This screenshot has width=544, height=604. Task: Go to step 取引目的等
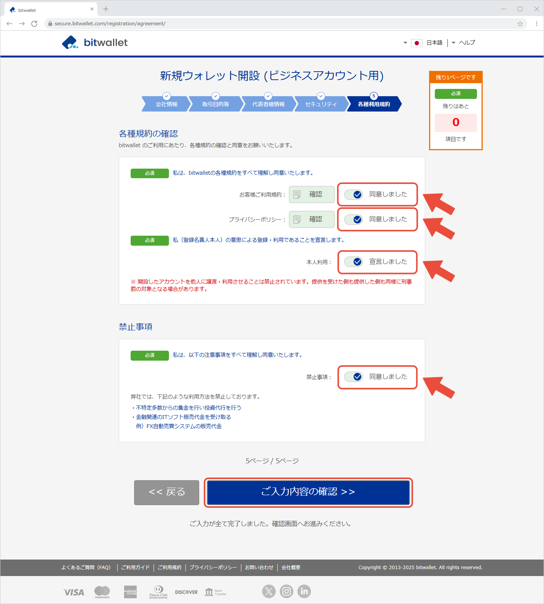pyautogui.click(x=216, y=104)
